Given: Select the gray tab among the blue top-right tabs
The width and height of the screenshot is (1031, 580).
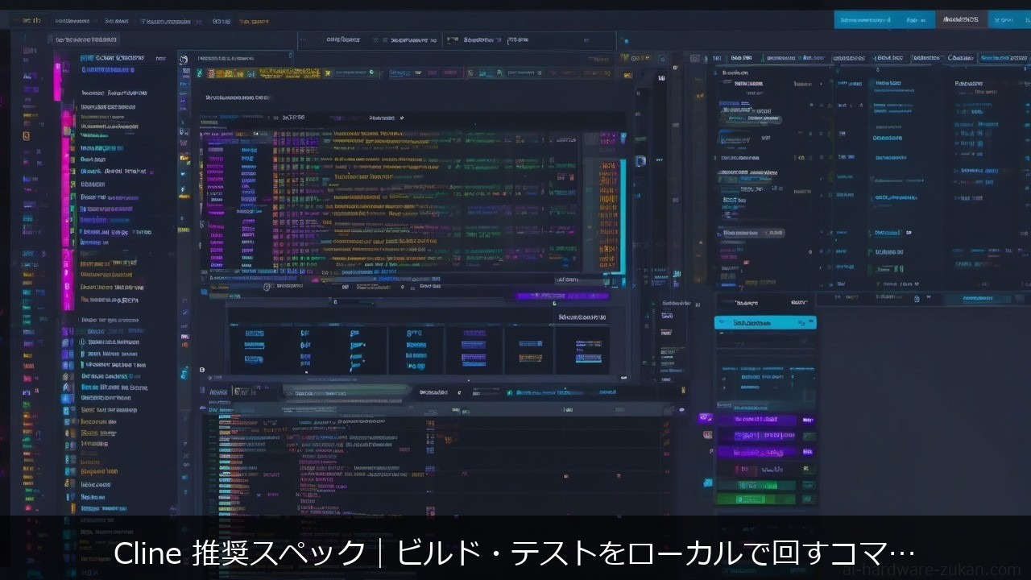Looking at the screenshot, I should [x=961, y=19].
